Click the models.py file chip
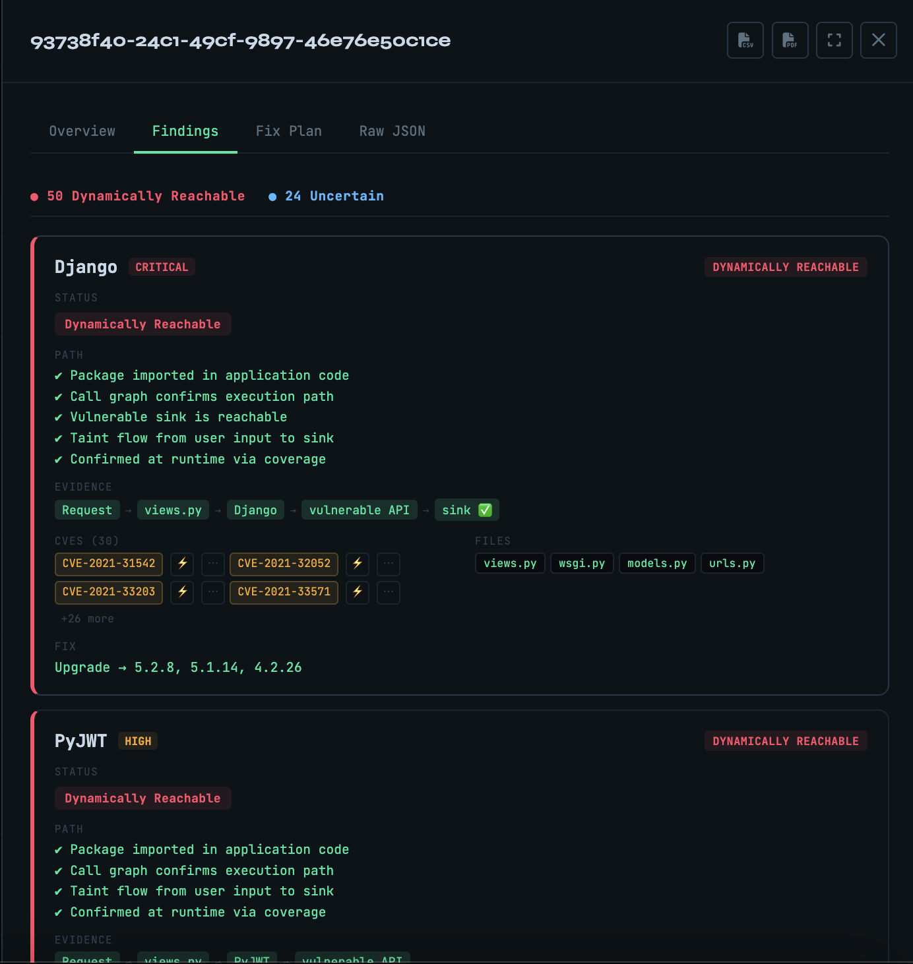Image resolution: width=913 pixels, height=964 pixels. [x=657, y=564]
